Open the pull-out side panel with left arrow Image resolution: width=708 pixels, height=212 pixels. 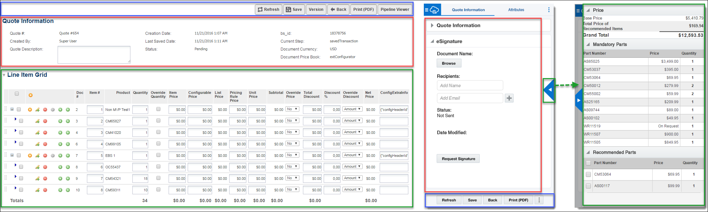(549, 90)
